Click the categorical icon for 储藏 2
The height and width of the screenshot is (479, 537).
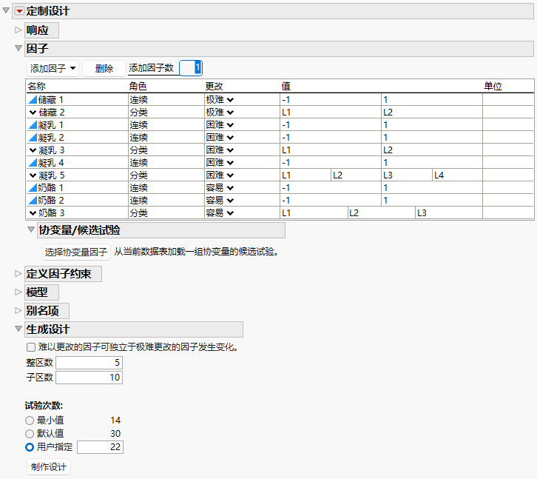33,113
